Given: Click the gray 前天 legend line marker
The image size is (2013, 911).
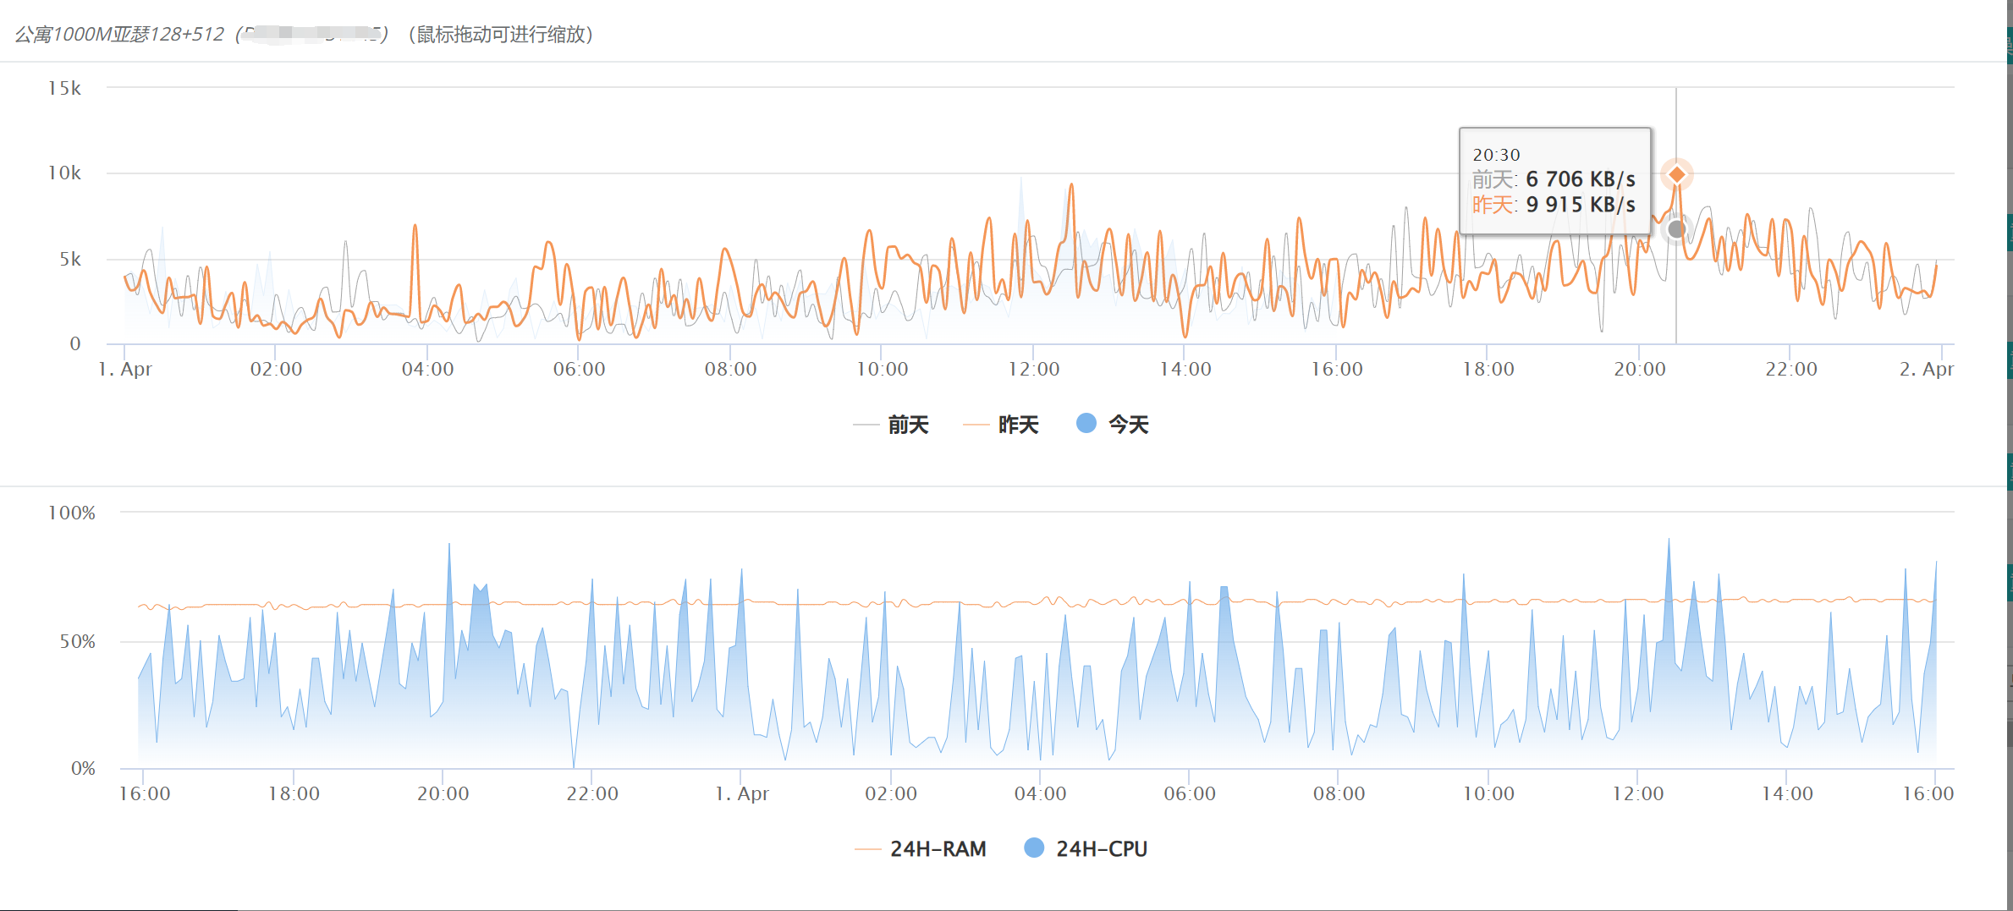Looking at the screenshot, I should point(866,425).
